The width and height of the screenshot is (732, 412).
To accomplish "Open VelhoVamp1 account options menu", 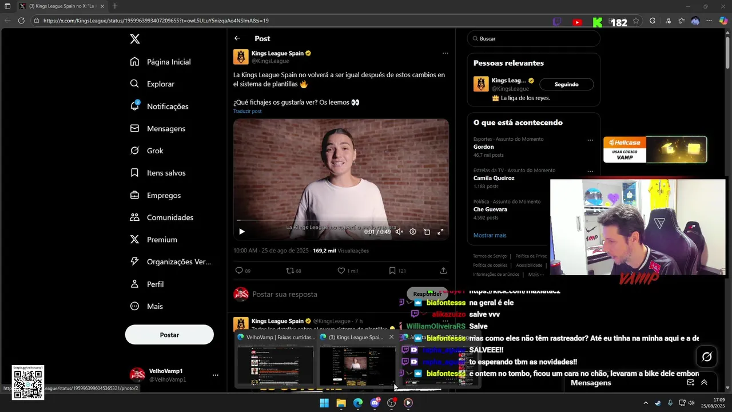I will [x=216, y=375].
